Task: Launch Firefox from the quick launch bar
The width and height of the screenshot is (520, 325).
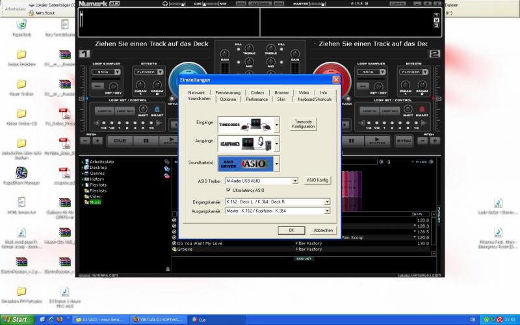Action: point(60,320)
